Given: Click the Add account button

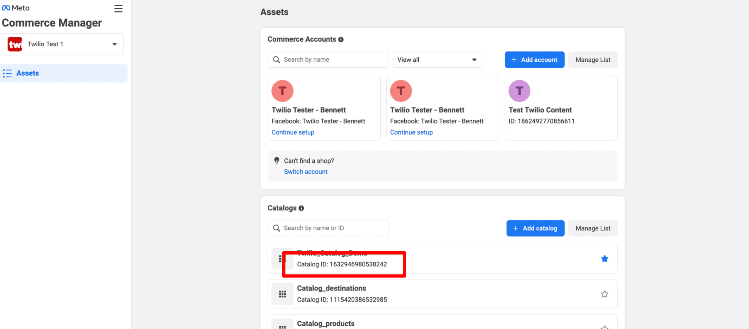Looking at the screenshot, I should point(534,60).
